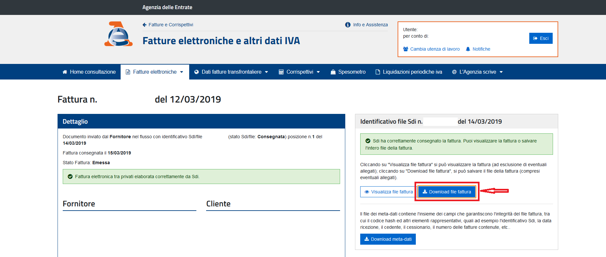Expand the L'Agenzia scrive dropdown arrow
This screenshot has width=606, height=257.
[x=501, y=72]
